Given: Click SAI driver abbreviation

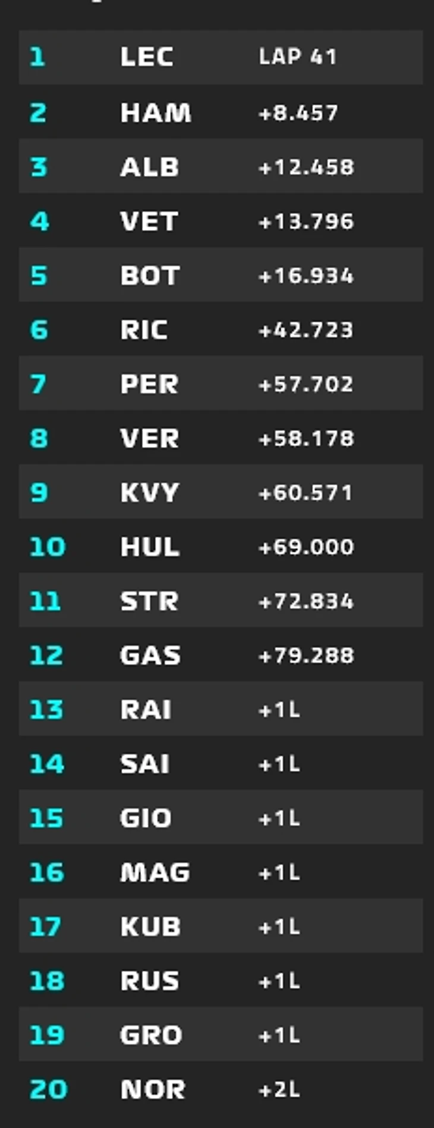Looking at the screenshot, I should [x=145, y=764].
